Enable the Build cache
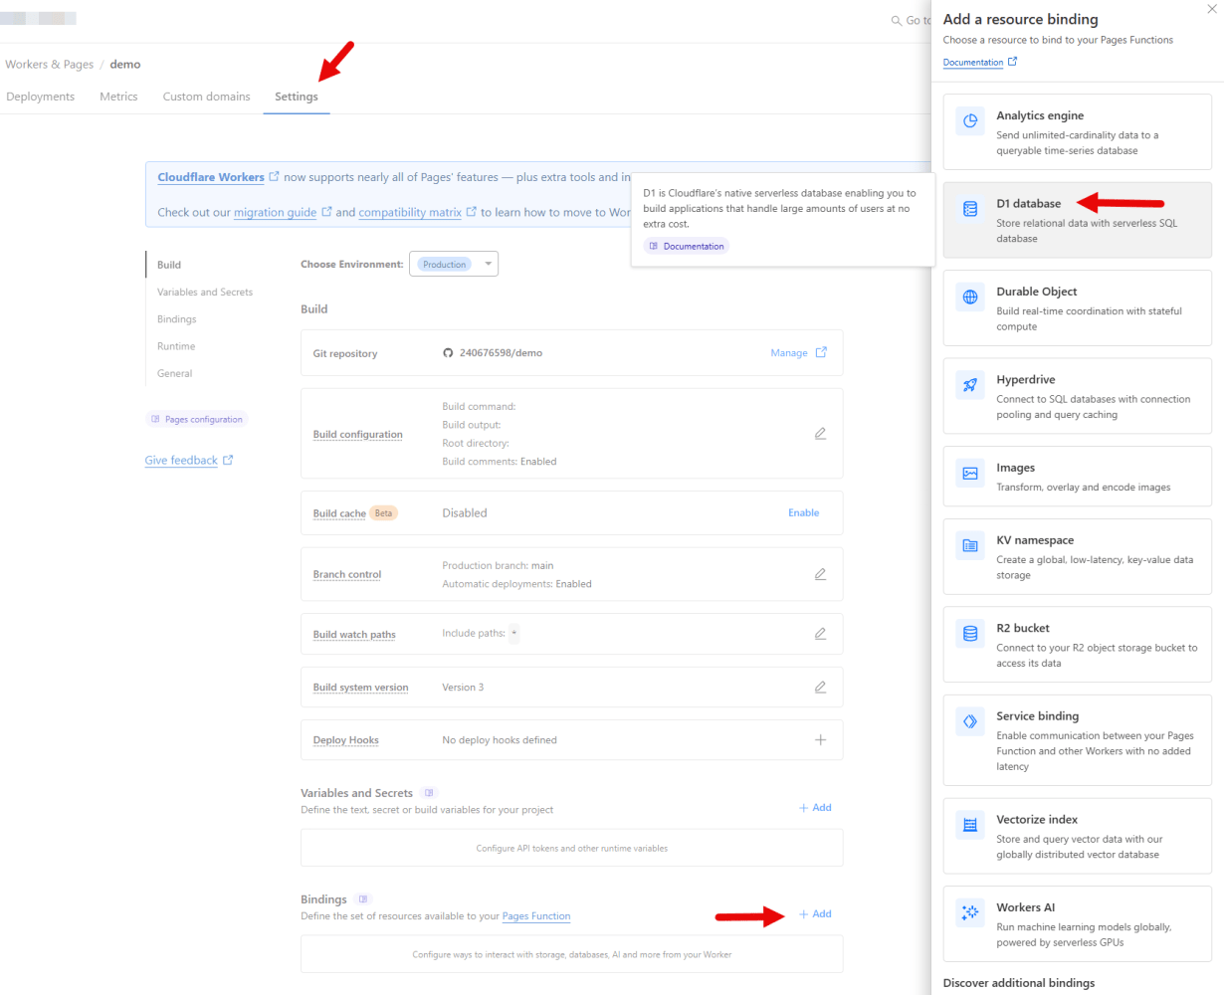 click(804, 512)
